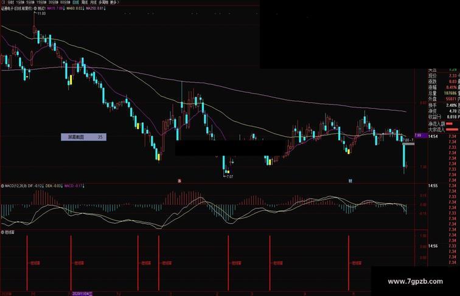Click the 涨跌 price change row
The image size is (460, 296).
click(x=443, y=81)
